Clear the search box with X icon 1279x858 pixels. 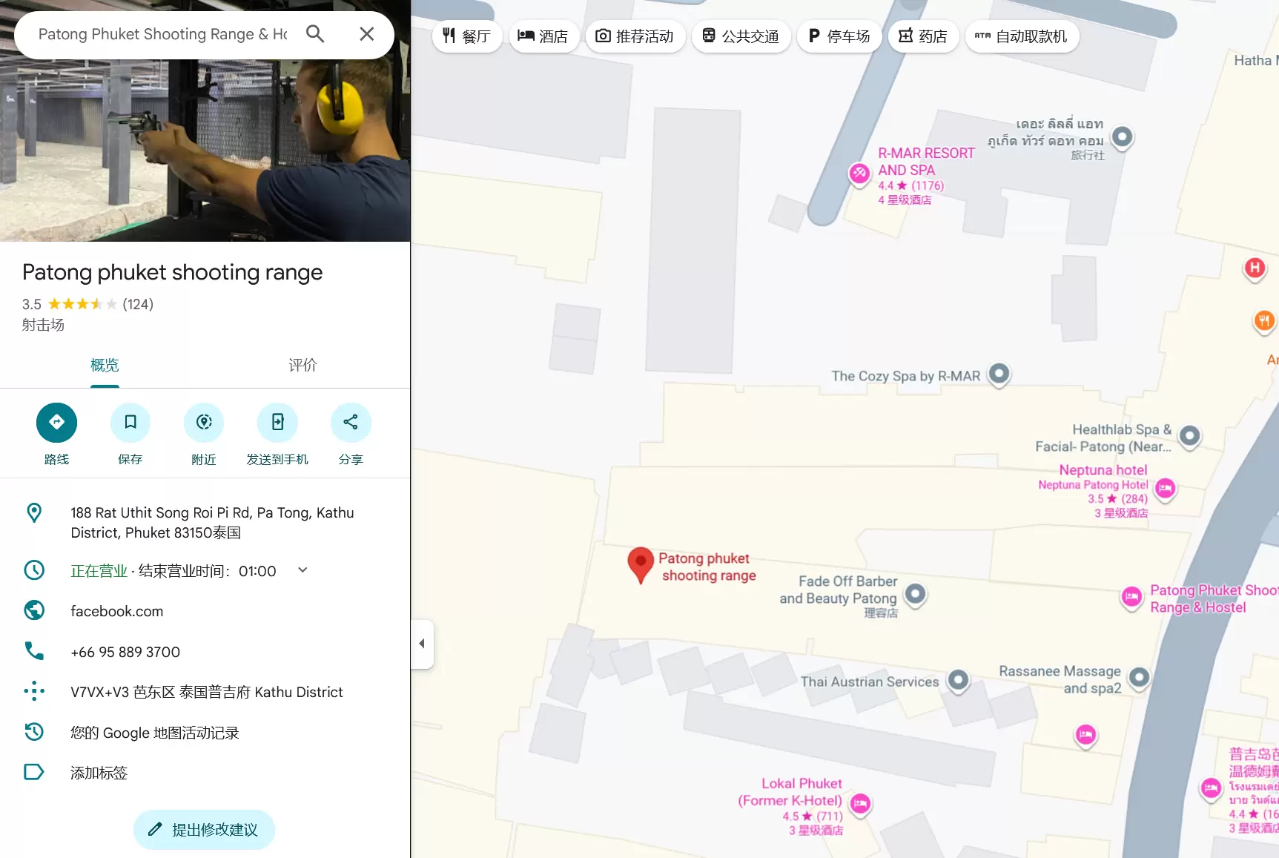[366, 34]
